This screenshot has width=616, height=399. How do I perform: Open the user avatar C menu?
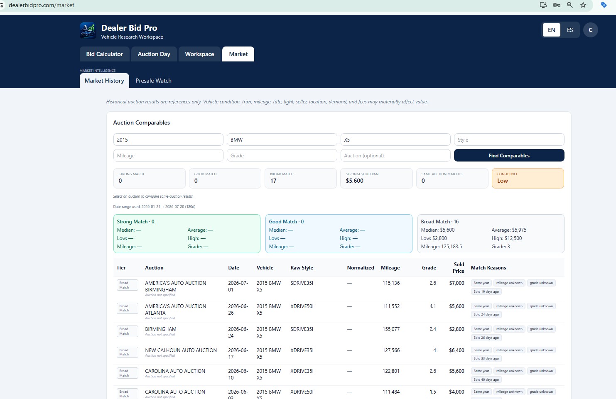590,30
